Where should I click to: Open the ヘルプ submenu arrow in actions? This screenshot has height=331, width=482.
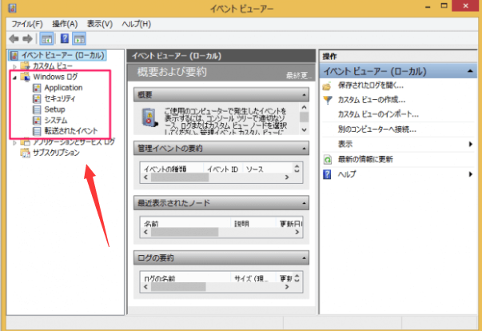pos(471,174)
